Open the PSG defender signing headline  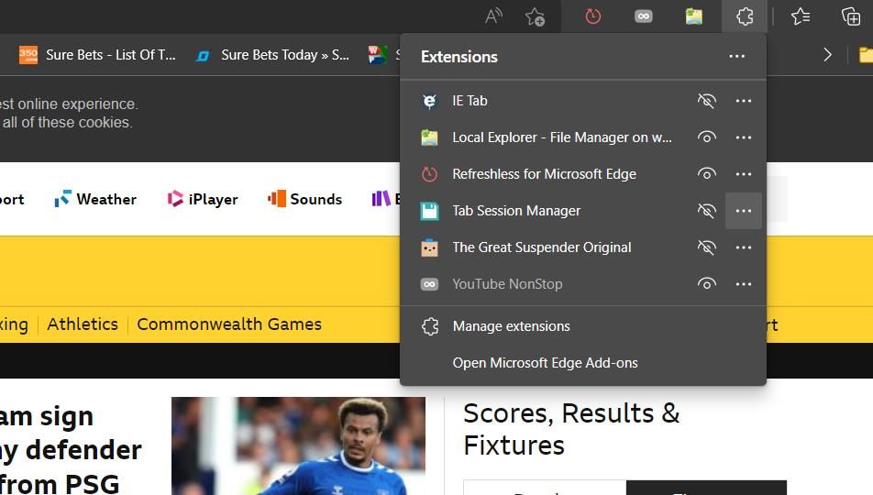[71, 450]
